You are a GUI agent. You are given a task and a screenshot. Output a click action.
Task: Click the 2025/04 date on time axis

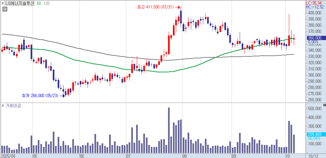8,156
